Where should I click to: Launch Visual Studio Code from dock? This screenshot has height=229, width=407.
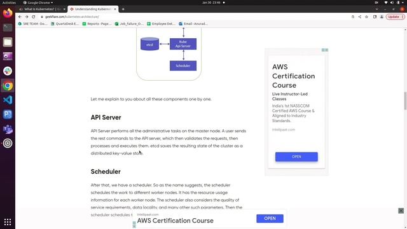coord(8,100)
